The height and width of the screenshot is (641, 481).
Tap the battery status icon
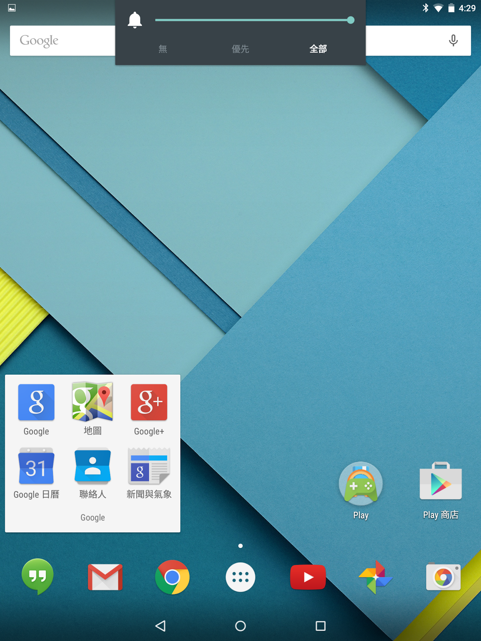coord(451,8)
